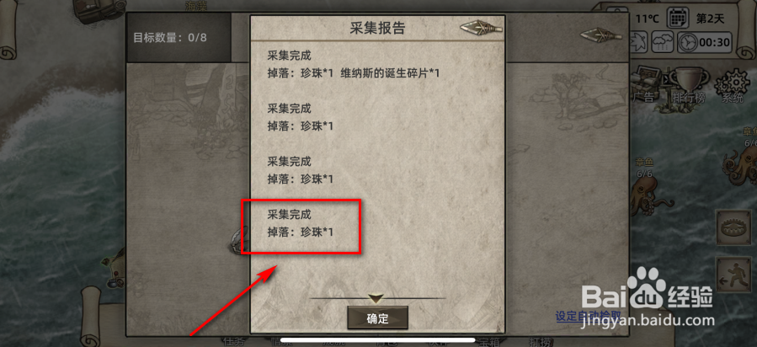The image size is (757, 347).
Task: Tap the maple leaf season icon
Action: pos(639,41)
